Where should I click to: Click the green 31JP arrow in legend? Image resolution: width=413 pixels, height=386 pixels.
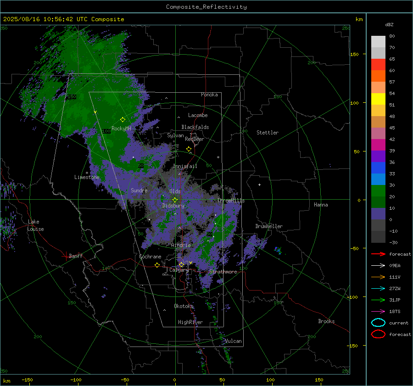[x=378, y=300]
